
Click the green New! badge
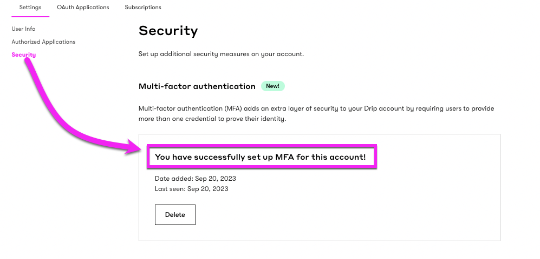272,86
